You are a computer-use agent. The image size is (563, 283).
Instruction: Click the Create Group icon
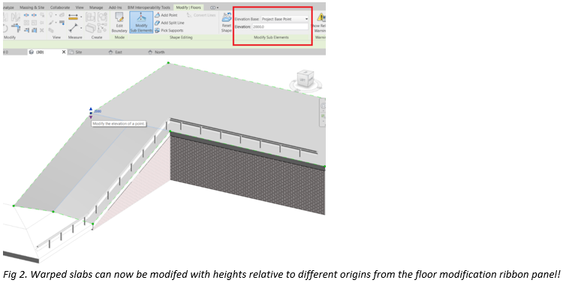102,17
